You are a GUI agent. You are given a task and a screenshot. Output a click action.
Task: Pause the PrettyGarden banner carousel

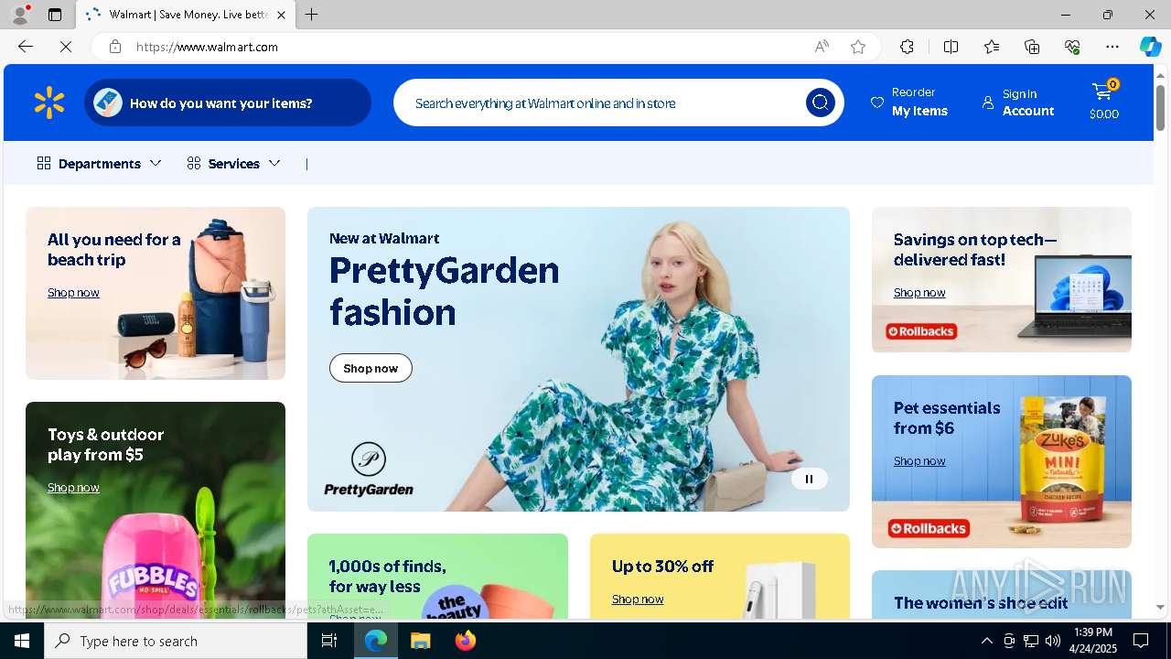pos(809,479)
